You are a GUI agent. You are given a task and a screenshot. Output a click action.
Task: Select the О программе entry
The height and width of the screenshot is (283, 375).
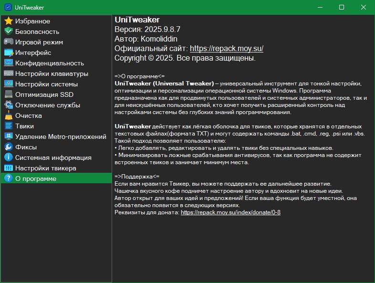click(56, 178)
